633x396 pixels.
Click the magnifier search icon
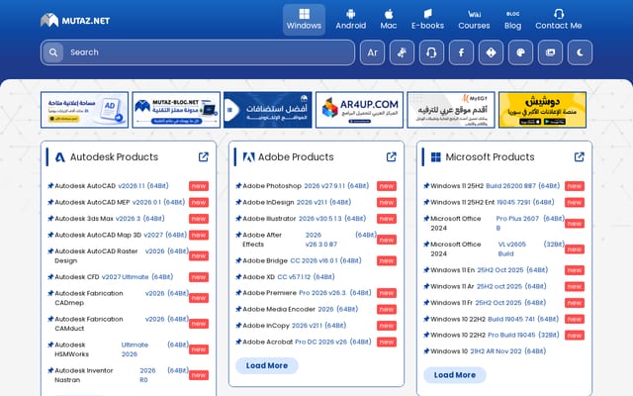(52, 52)
